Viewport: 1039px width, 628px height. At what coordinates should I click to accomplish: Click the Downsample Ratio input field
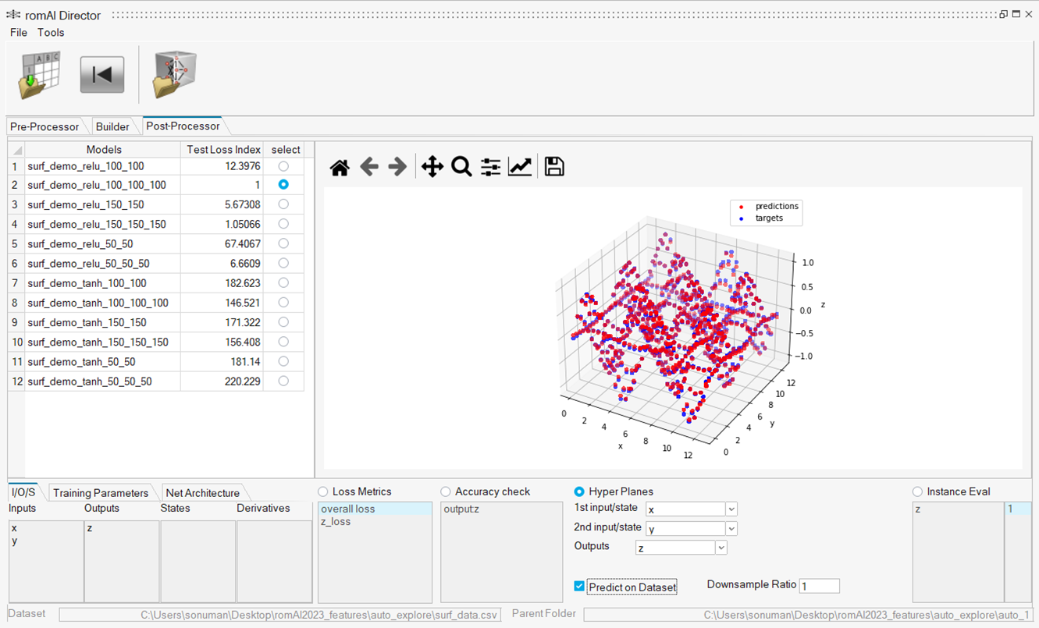point(819,586)
